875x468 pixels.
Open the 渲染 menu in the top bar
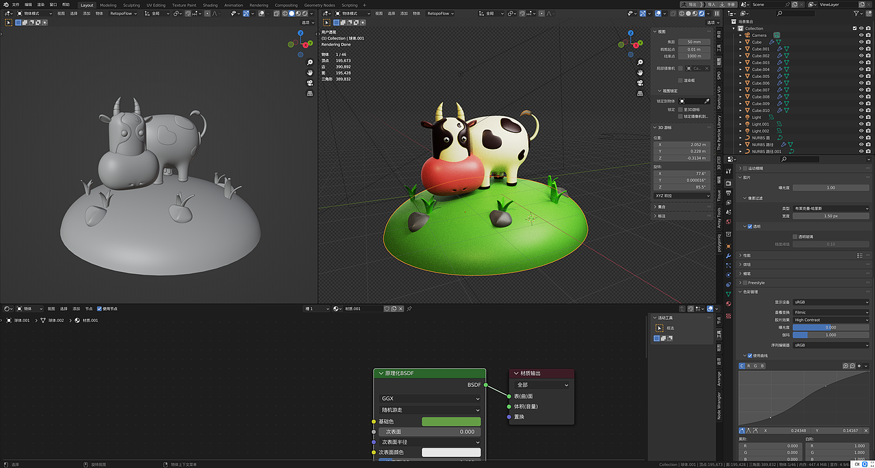40,4
